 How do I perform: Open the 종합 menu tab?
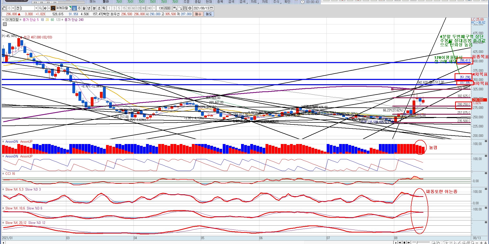(198, 2)
